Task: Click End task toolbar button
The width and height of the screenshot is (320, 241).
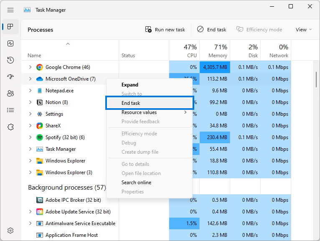Action: 212,30
